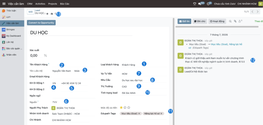Screen dimensions: 263x125
Task: Open Báo Cáo menu
Action: (x=65, y=4)
